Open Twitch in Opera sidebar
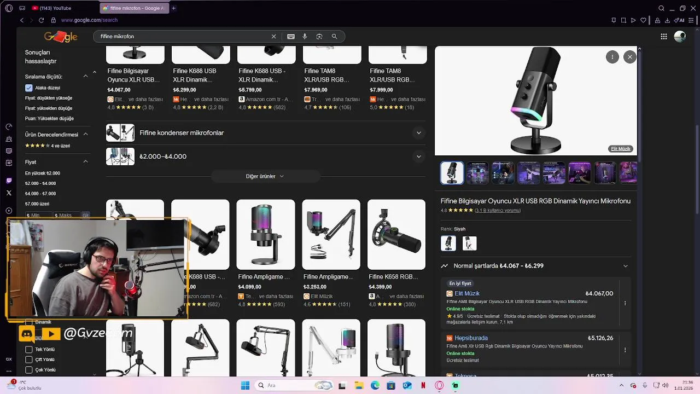 click(x=9, y=181)
